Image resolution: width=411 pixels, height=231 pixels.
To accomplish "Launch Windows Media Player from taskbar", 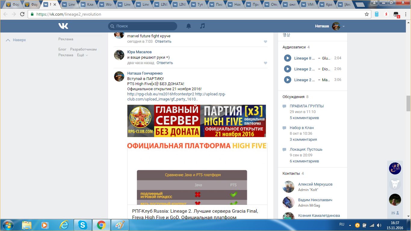I will tap(45, 225).
